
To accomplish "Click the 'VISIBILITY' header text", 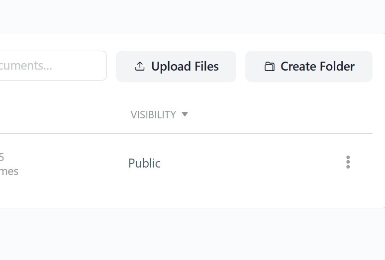I will tap(153, 115).
